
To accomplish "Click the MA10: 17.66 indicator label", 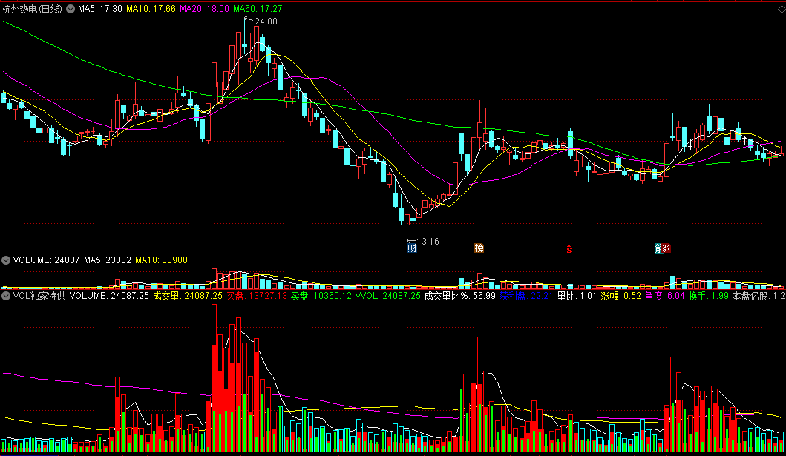I will (151, 9).
